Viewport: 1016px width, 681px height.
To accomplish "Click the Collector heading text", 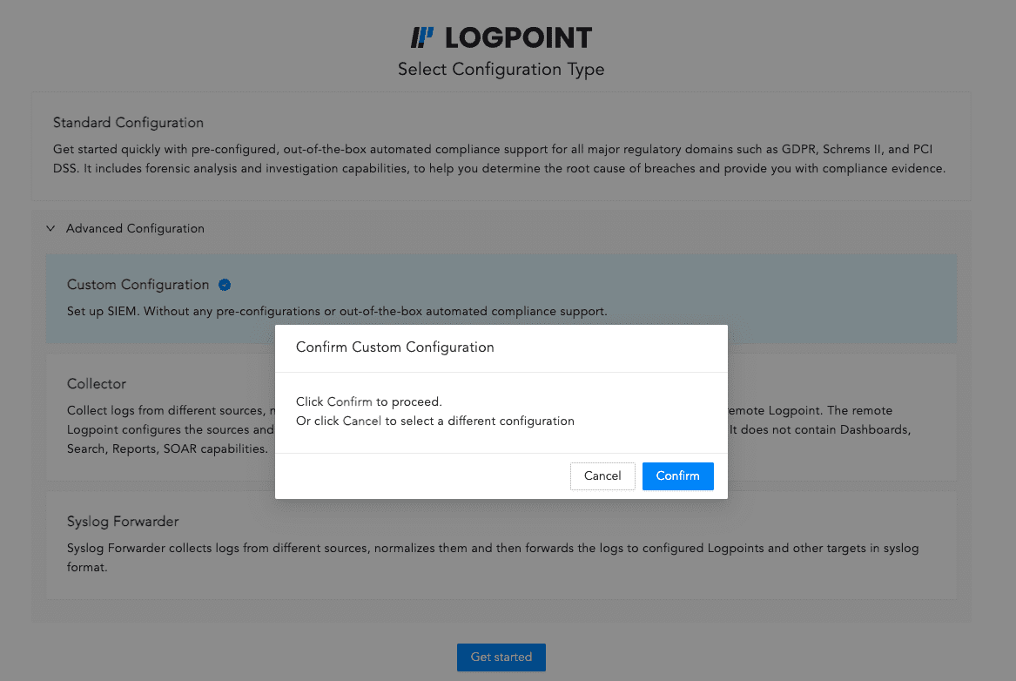I will click(96, 383).
